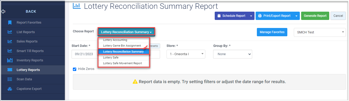Click the Report Favorites bookmark icon

click(x=10, y=23)
